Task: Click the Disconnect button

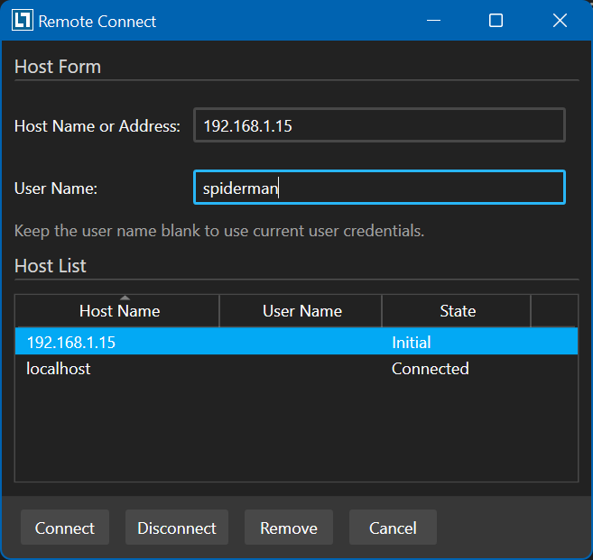Action: pos(177,528)
